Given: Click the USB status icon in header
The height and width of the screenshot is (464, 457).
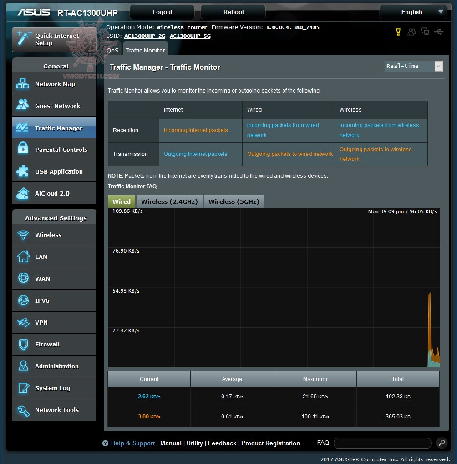Looking at the screenshot, I should click(439, 31).
